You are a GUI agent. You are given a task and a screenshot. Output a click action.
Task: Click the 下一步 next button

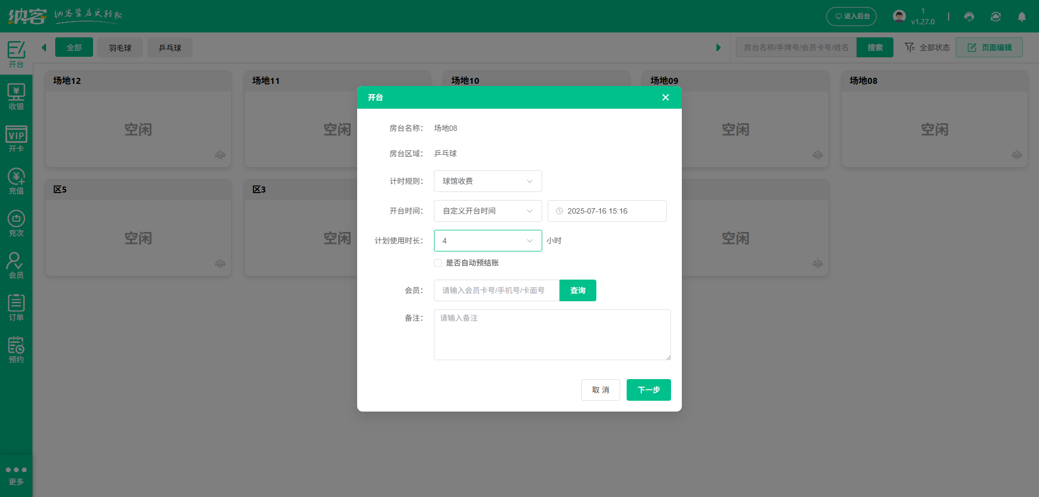pos(648,390)
